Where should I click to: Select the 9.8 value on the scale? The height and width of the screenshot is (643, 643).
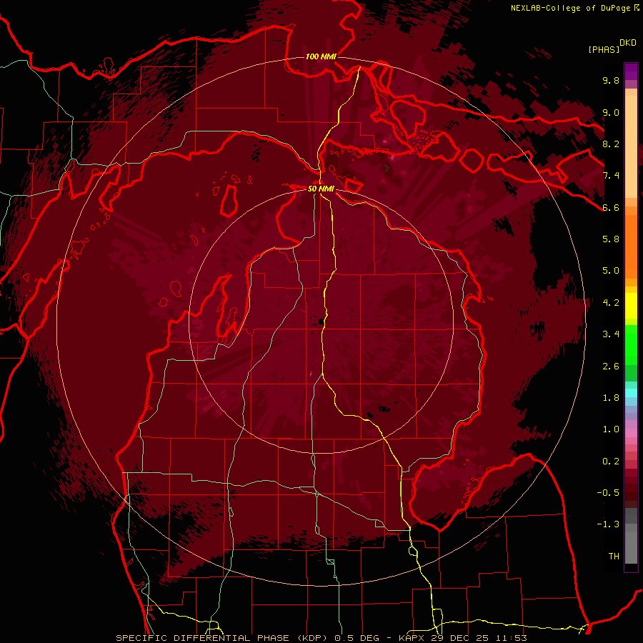(x=611, y=80)
